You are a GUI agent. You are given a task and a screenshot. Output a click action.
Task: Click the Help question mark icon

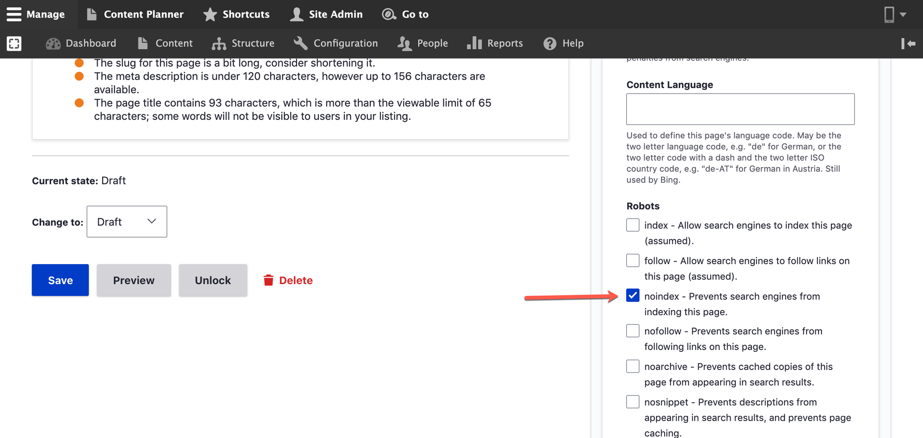pyautogui.click(x=550, y=43)
